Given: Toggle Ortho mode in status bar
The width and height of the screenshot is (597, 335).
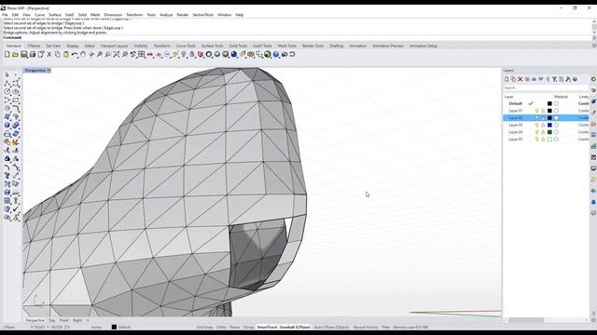Looking at the screenshot, I should coord(221,327).
